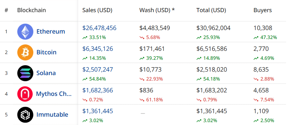Sort by the Total (USD) column header
Viewport: 289px width, 125px height.
pyautogui.click(x=211, y=10)
